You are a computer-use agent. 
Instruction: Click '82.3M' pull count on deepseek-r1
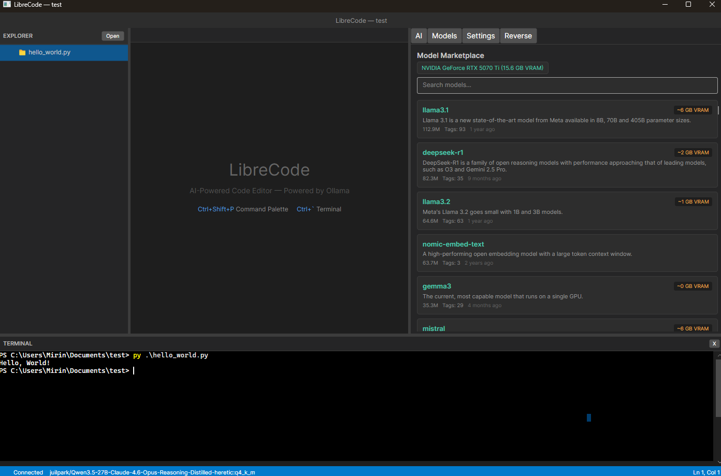pos(430,179)
